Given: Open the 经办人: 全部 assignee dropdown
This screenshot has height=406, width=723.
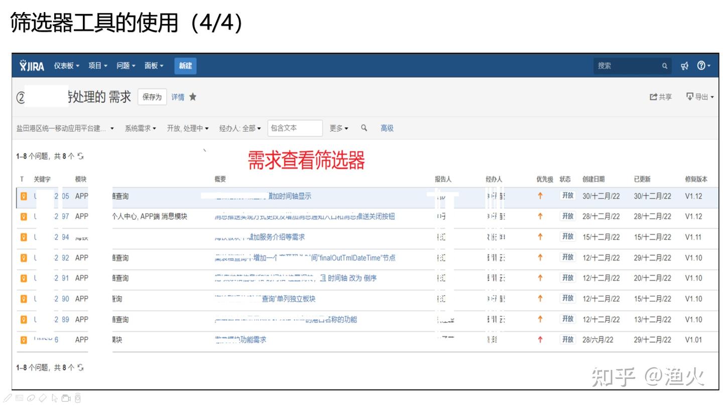Looking at the screenshot, I should pos(239,128).
